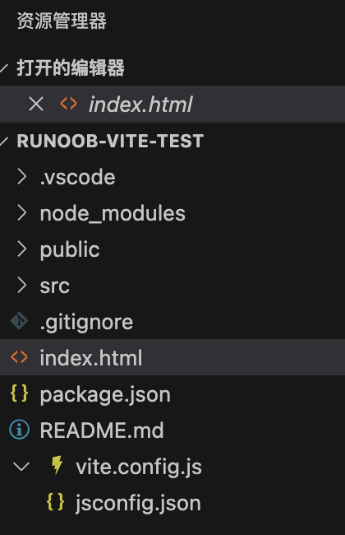Open package.json file
The image size is (345, 535).
click(x=105, y=395)
